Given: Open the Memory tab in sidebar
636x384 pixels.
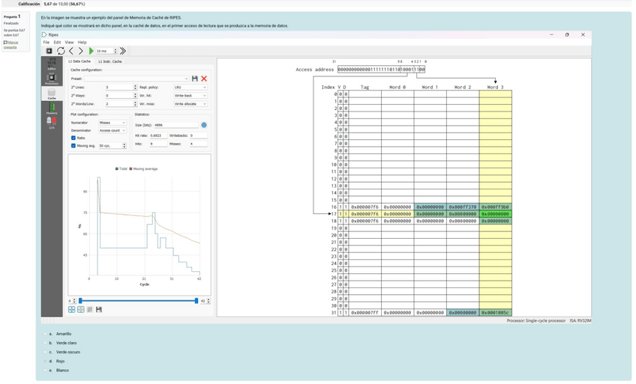Looking at the screenshot, I should 52,109.
